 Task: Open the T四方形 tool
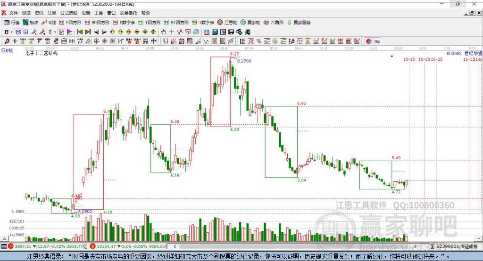[150, 23]
